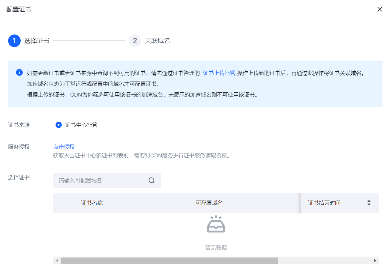Click the horizontal scrollbar thumb
Screen dimensions: 387x274
pyautogui.click(x=169, y=261)
